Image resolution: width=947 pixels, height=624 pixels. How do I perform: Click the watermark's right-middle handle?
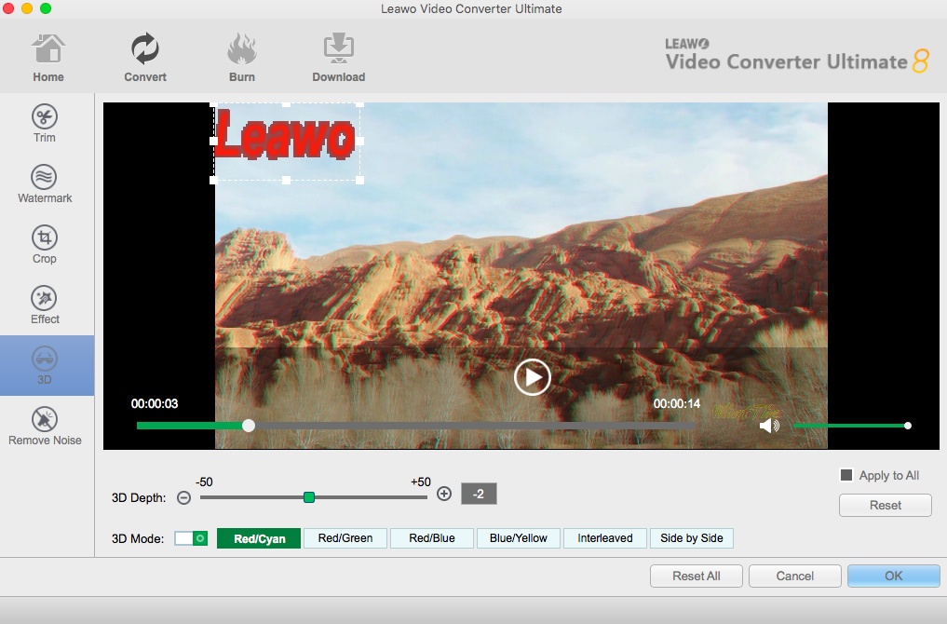(360, 141)
